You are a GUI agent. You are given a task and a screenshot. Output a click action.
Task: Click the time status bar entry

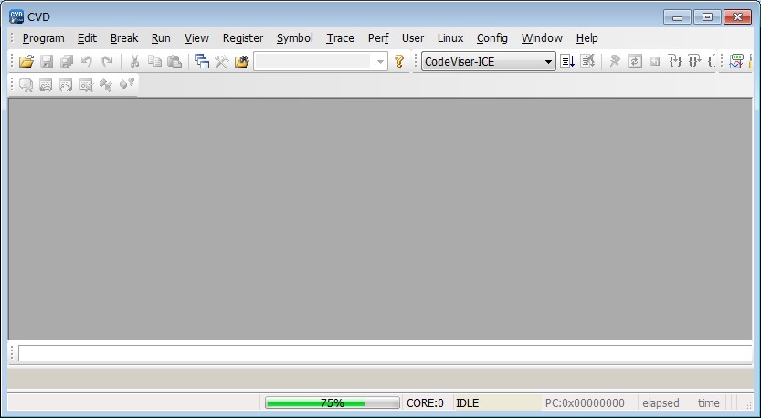pyautogui.click(x=709, y=403)
